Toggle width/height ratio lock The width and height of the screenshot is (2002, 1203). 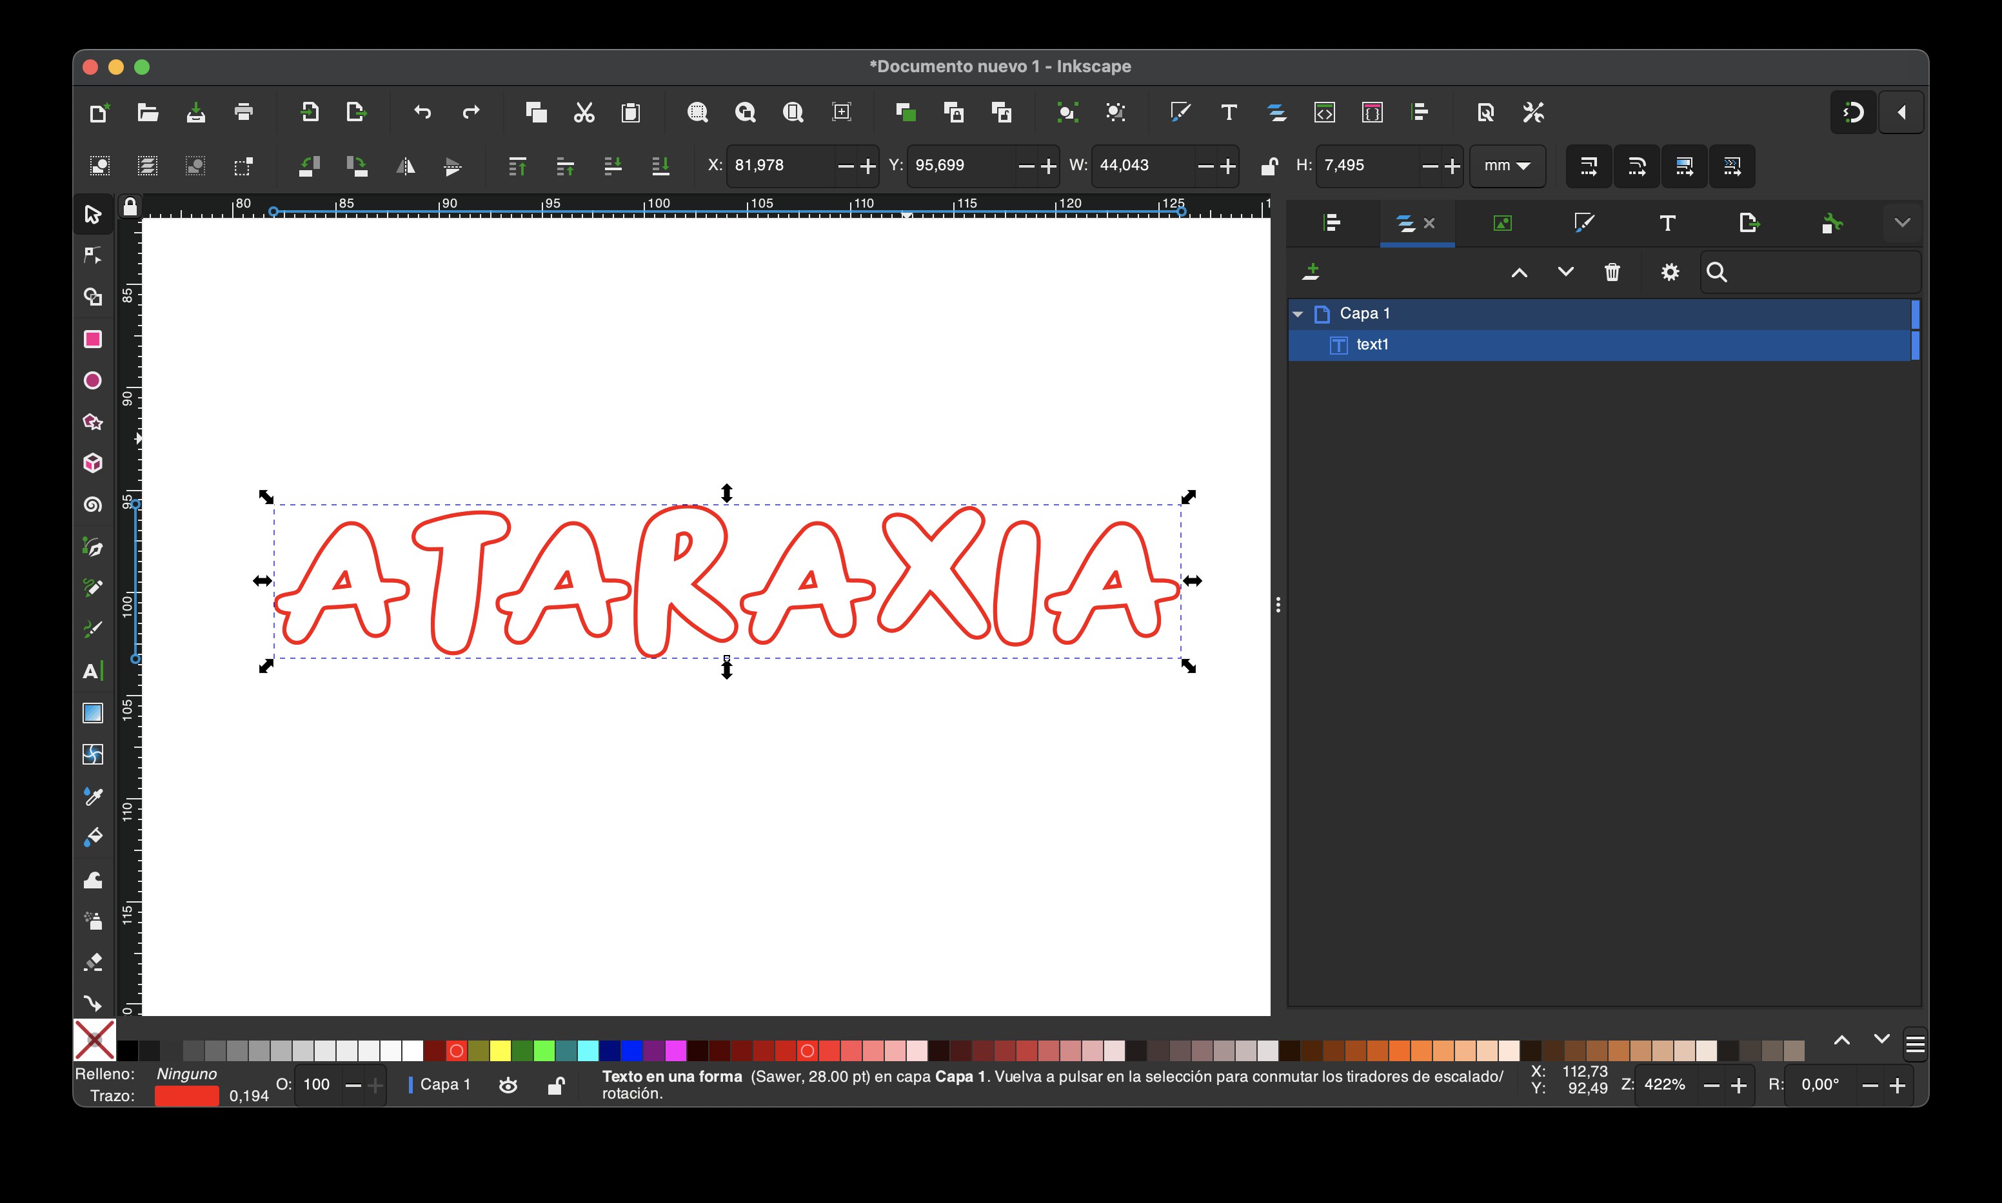point(1269,166)
